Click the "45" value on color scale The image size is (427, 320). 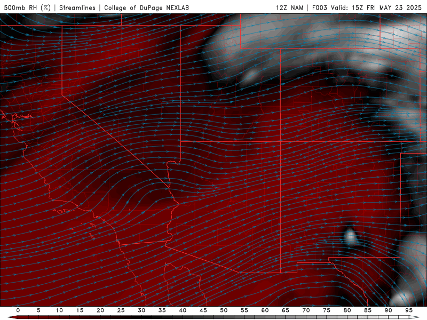point(203,310)
